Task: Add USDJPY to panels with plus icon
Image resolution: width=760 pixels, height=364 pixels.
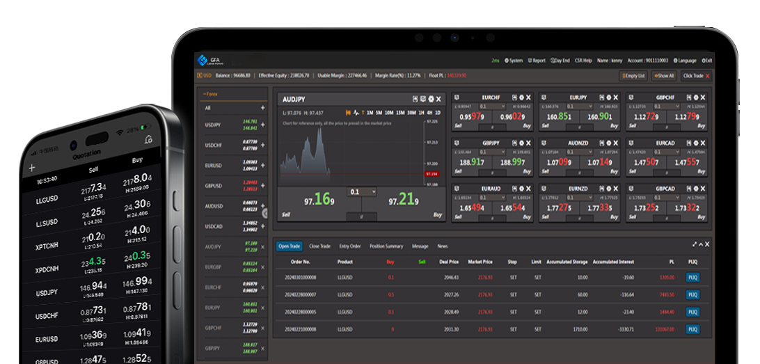Action: click(x=262, y=125)
